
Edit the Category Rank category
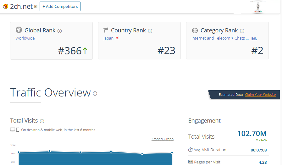click(254, 39)
